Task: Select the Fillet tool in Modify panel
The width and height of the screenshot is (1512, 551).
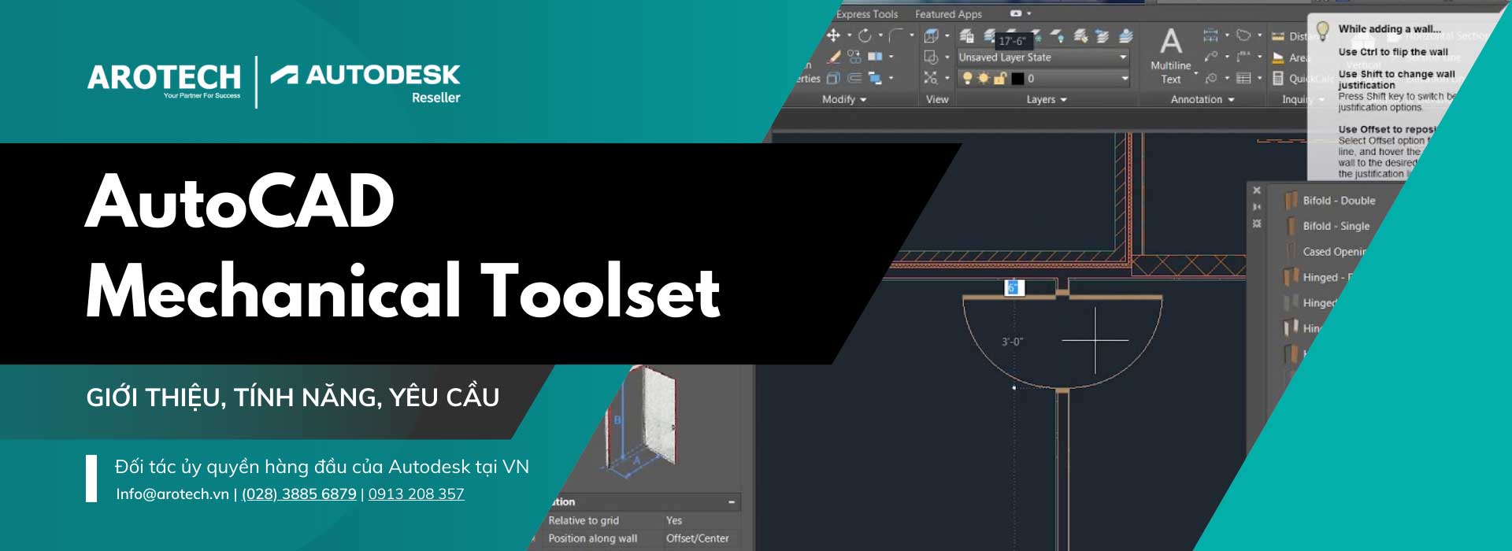Action: pyautogui.click(x=896, y=35)
